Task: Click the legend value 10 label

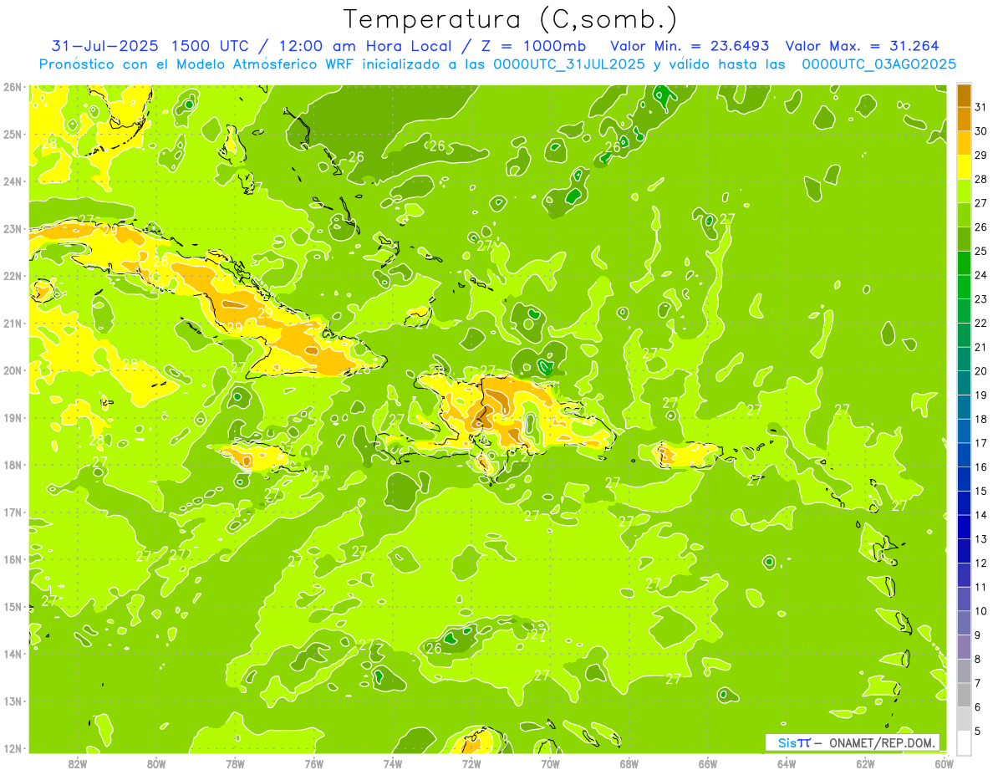Action: pos(980,611)
